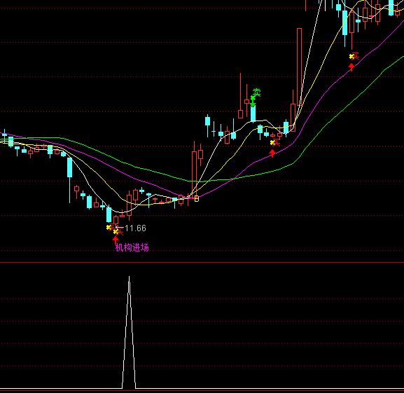The height and width of the screenshot is (393, 404).
Task: Select the cyan candle beneath the sell arrow
Action: coord(253,113)
